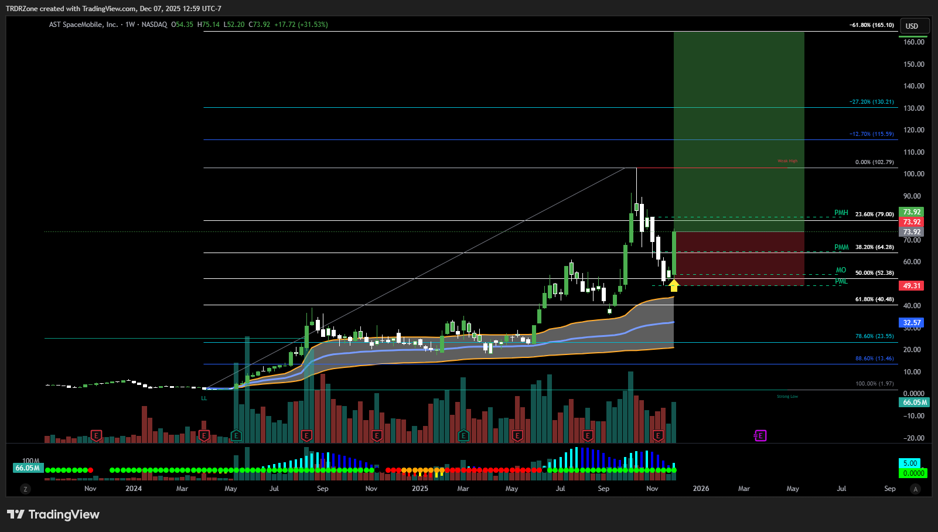Open the red earnings marker near November 2023

click(x=97, y=435)
